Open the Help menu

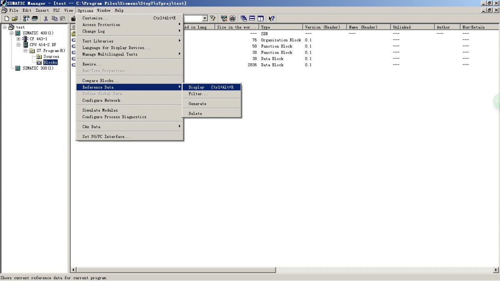tap(119, 11)
